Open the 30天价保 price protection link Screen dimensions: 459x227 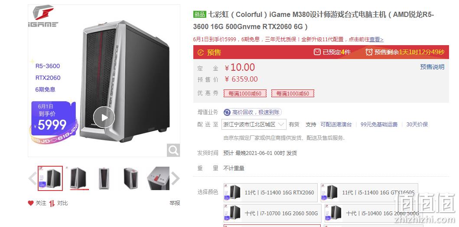click(x=417, y=125)
